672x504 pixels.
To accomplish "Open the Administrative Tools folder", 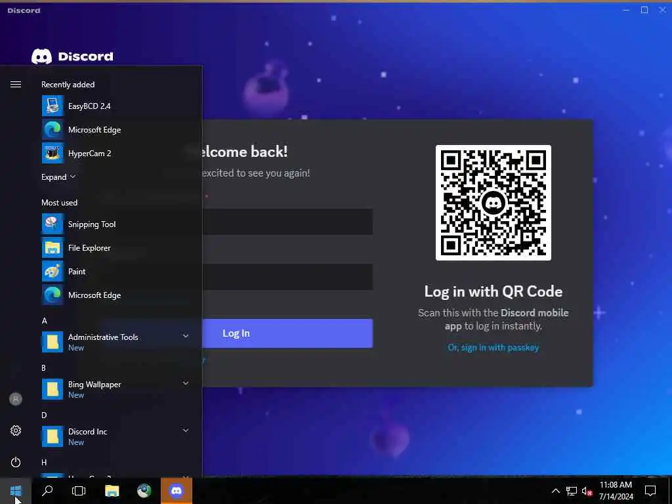I will coord(115,342).
